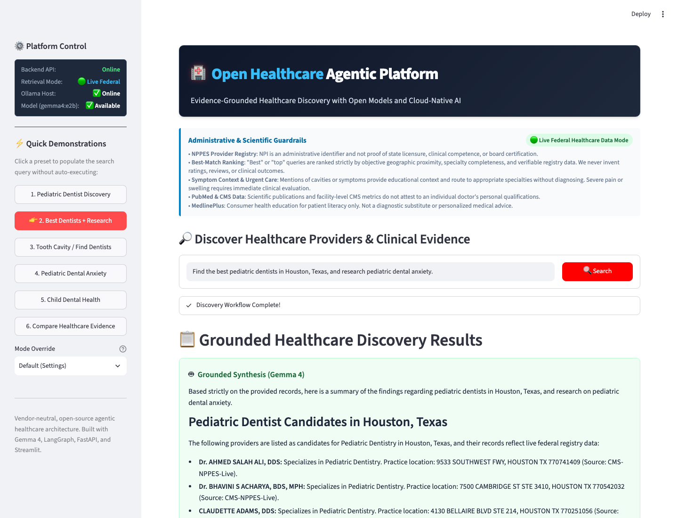This screenshot has height=518, width=678.
Task: Click the clipboard icon beside Results heading
Action: pyautogui.click(x=187, y=340)
